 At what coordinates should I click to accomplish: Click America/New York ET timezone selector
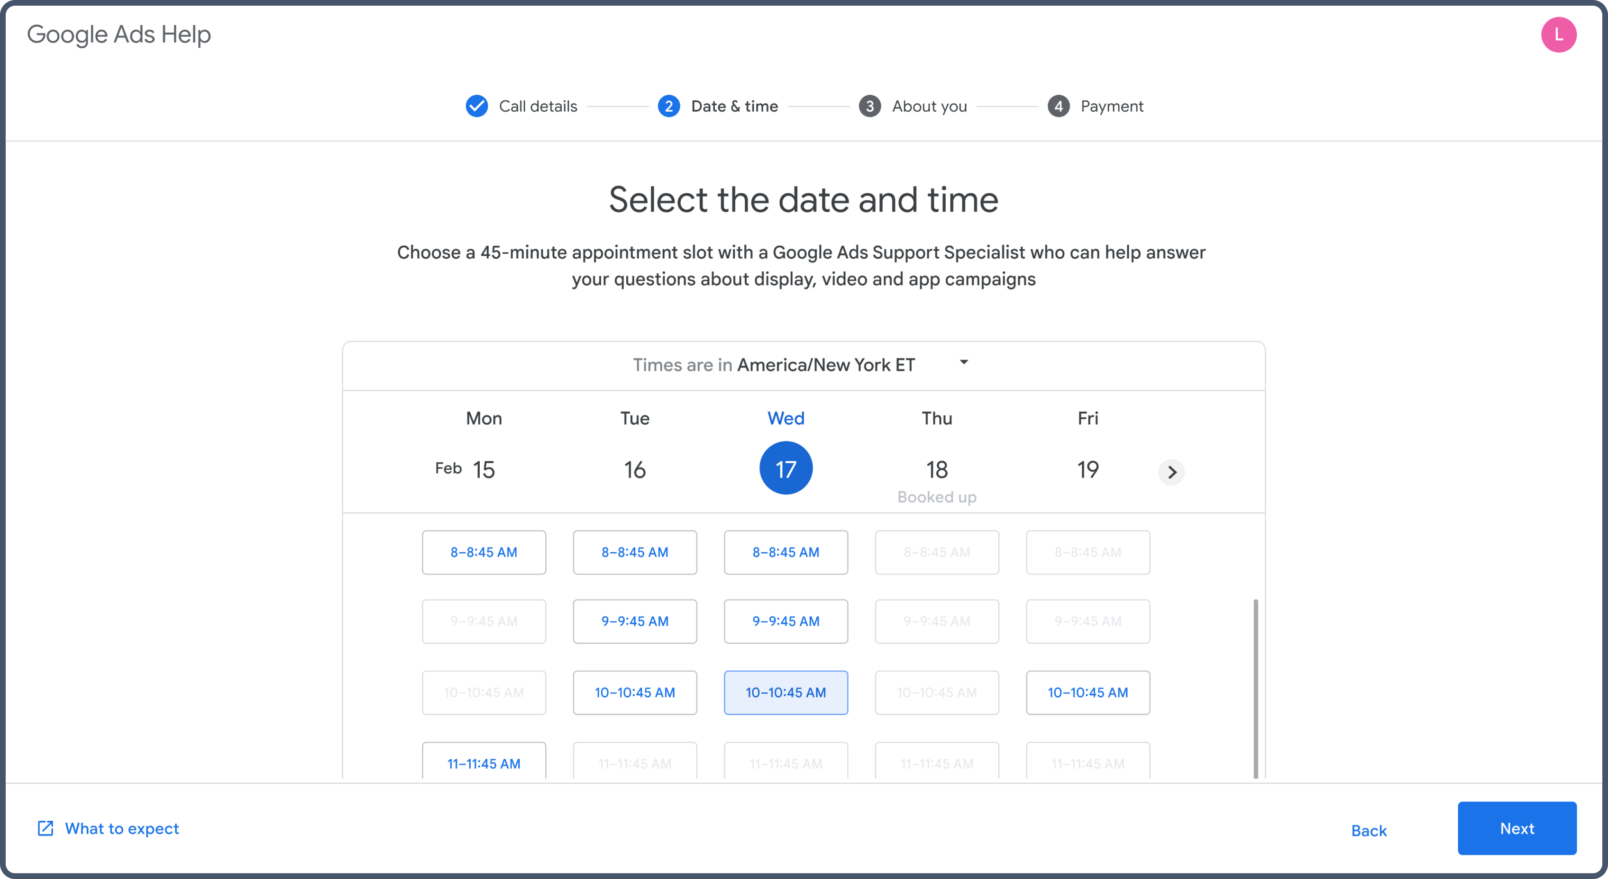pos(825,365)
